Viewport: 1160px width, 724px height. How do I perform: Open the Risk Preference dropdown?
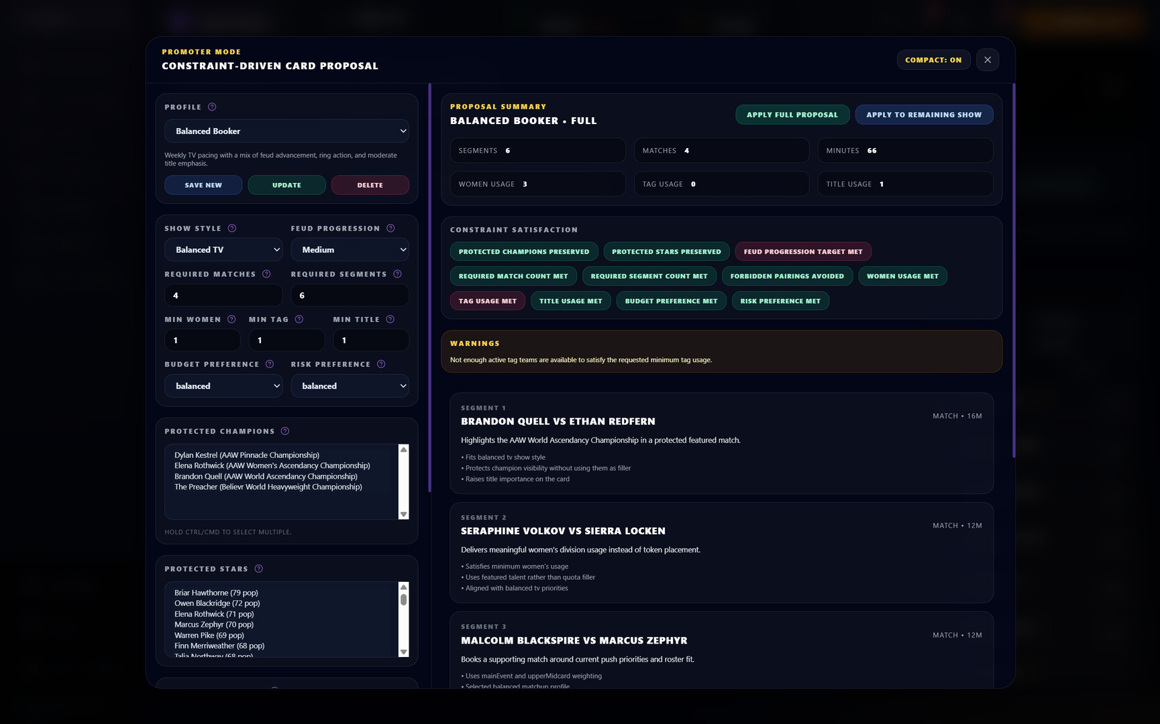click(x=350, y=386)
